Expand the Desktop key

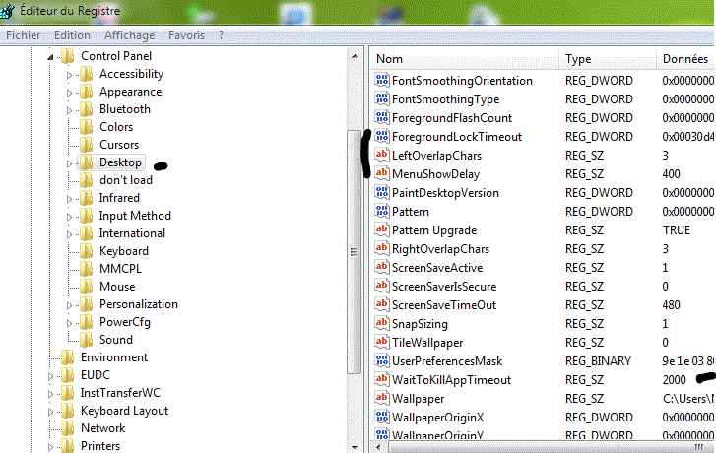69,163
